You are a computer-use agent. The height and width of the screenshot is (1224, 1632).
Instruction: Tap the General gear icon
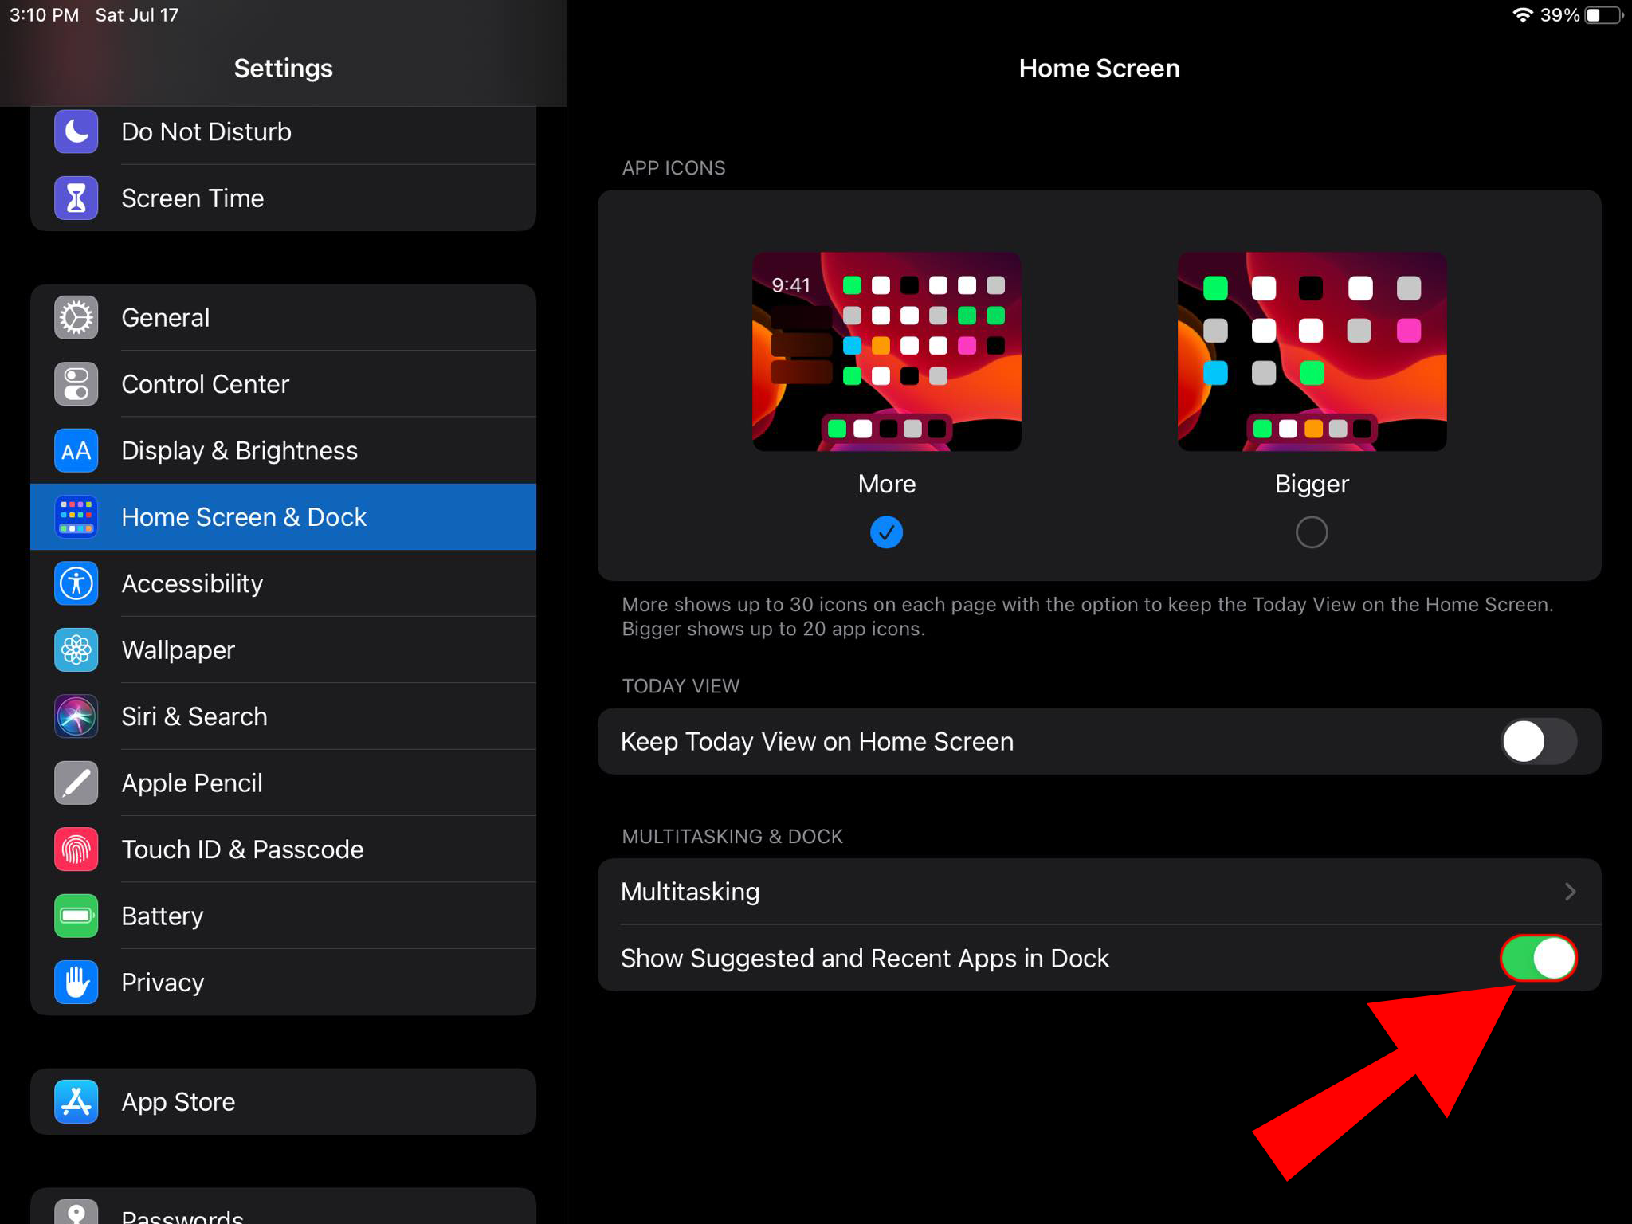click(x=76, y=318)
